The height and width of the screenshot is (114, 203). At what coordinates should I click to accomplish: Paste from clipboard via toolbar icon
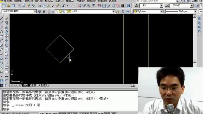click(x=48, y=6)
